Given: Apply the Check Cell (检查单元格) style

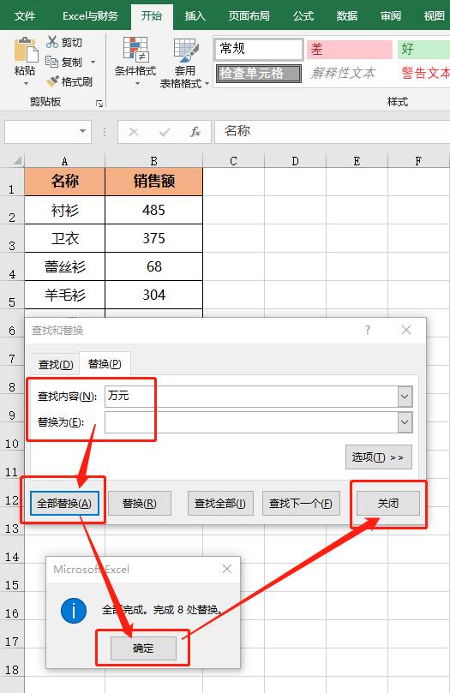Looking at the screenshot, I should click(x=259, y=73).
